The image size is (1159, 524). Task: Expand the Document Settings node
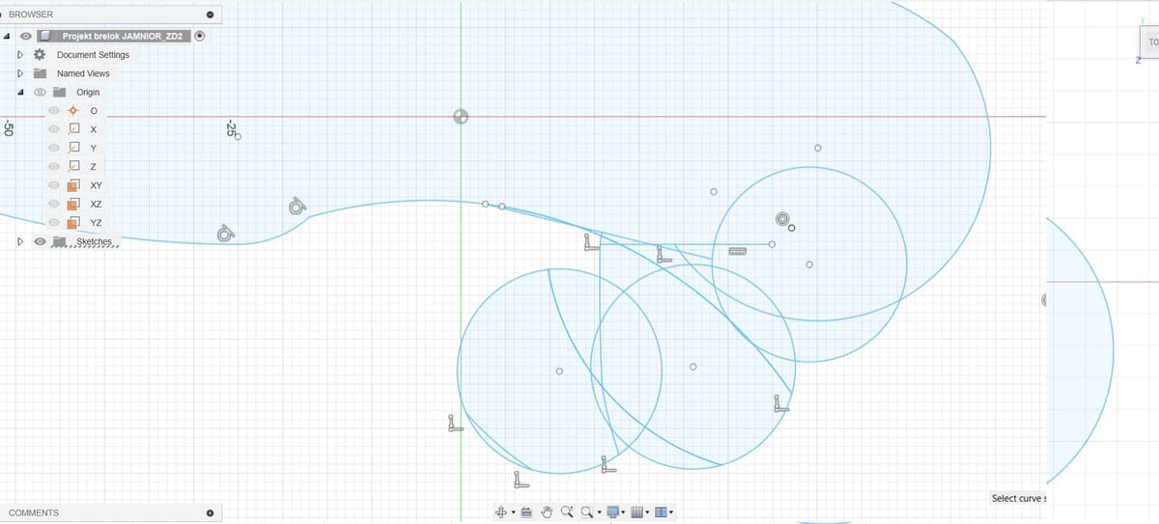click(20, 55)
